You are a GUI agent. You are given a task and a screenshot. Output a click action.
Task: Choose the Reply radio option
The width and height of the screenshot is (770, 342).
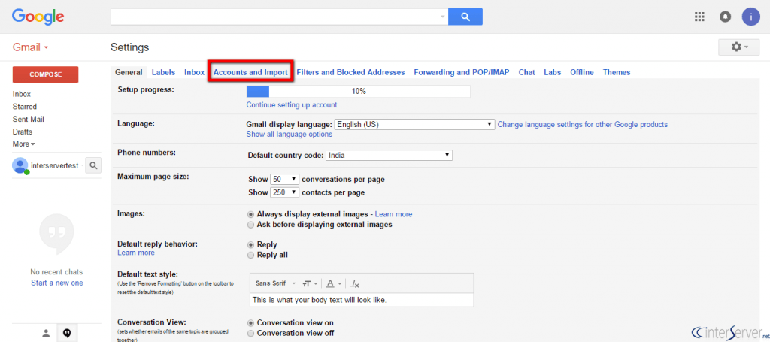pos(251,244)
